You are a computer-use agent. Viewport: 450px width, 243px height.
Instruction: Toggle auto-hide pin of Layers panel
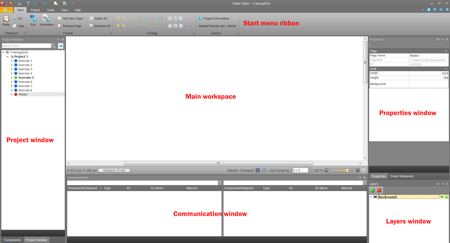pos(442,184)
